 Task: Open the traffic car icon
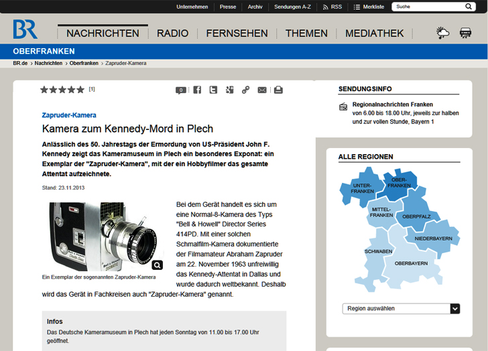465,33
